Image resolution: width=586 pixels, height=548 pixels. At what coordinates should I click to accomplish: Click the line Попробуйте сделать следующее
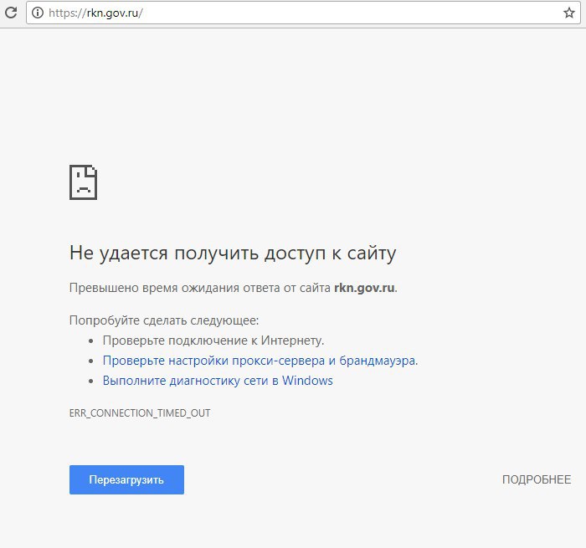pyautogui.click(x=164, y=320)
